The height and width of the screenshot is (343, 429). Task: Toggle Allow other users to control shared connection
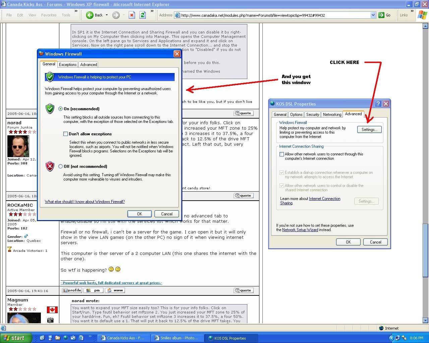[282, 186]
